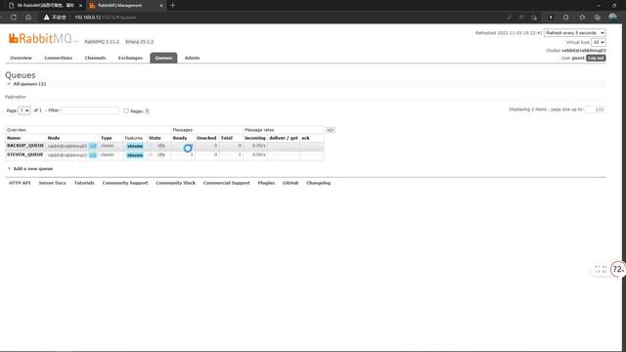This screenshot has width=626, height=352.
Task: Click the +2 mirror badge for BACKUP_QUEUE
Action: pyautogui.click(x=93, y=146)
